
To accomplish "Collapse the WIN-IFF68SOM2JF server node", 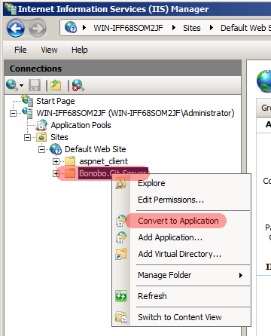I will (13, 113).
